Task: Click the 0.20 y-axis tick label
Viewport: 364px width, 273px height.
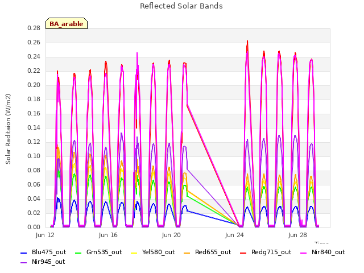Action: pyautogui.click(x=34, y=85)
